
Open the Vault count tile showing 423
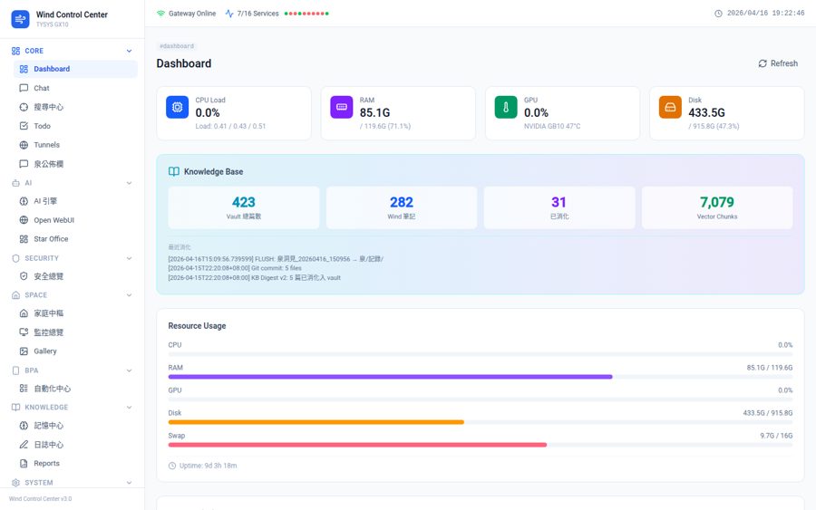pos(244,207)
